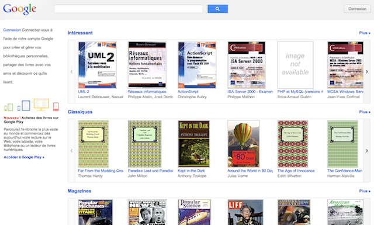Go to previous books in Classiques carousel

click(71, 151)
